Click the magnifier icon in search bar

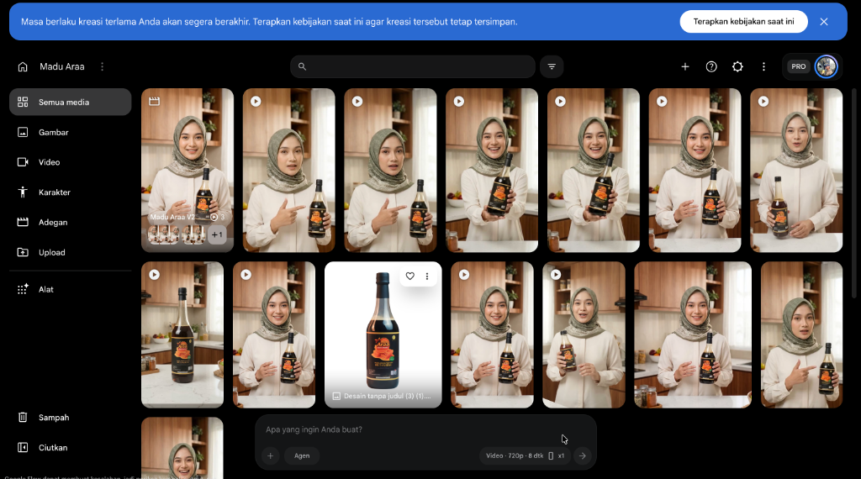(x=302, y=66)
